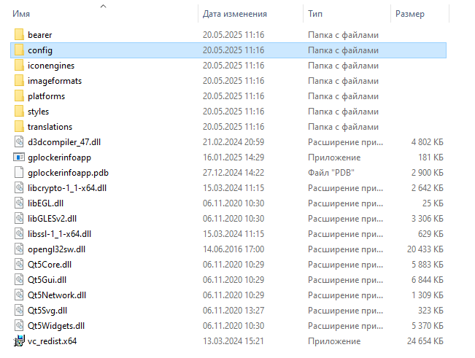Click the 181 КБ size cell
The width and height of the screenshot is (475, 358).
[x=430, y=157]
